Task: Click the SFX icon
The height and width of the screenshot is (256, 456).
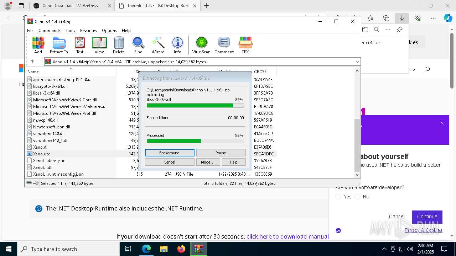Action: coord(245,45)
